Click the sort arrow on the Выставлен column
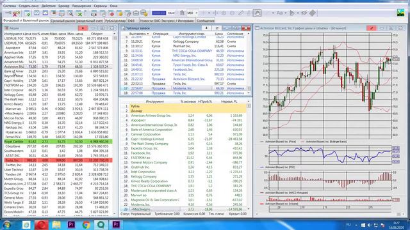The width and height of the screenshot is (410, 230). click(x=148, y=34)
